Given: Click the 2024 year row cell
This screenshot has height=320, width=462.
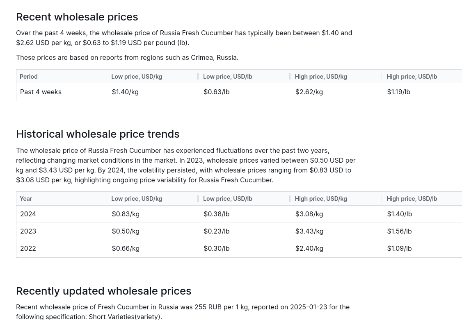Looking at the screenshot, I should pyautogui.click(x=28, y=214).
